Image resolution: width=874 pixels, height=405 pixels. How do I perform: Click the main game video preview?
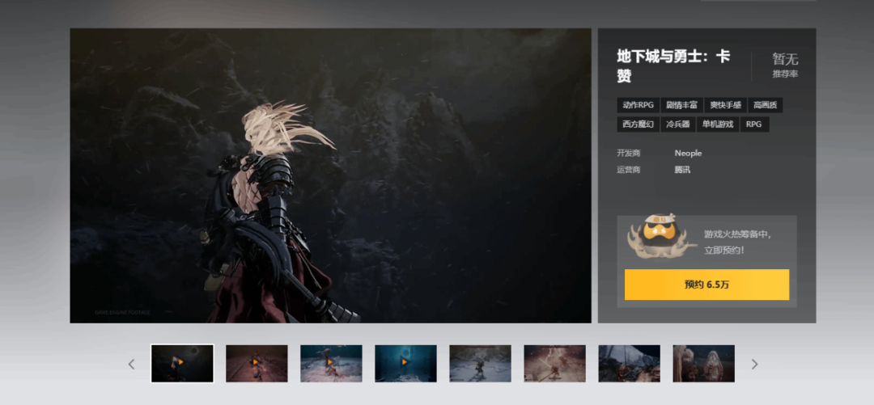(330, 175)
